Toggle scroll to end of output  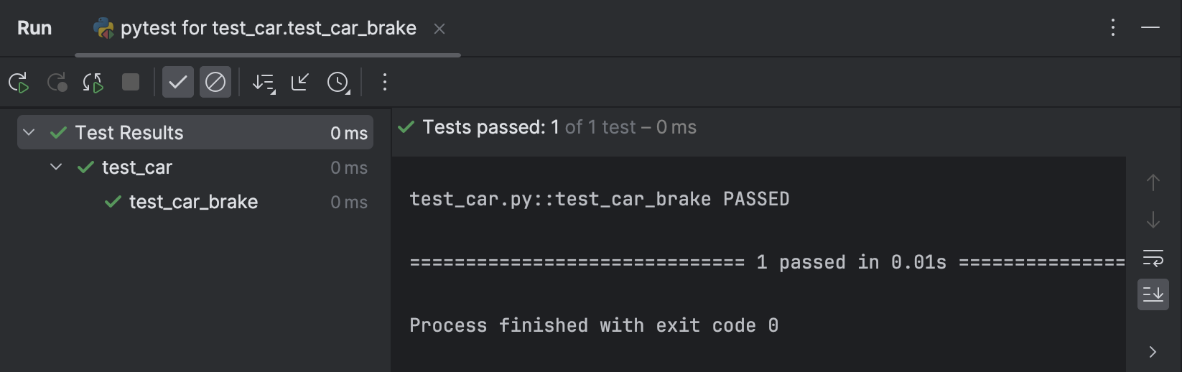pos(1153,294)
